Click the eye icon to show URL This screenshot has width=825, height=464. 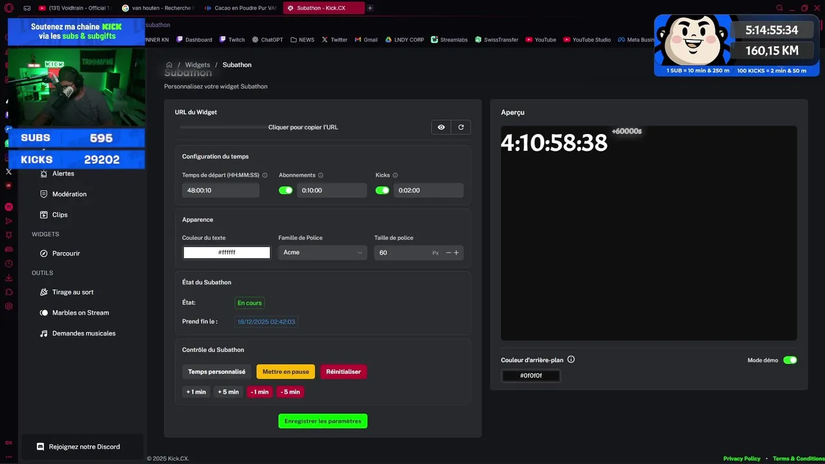(442, 128)
